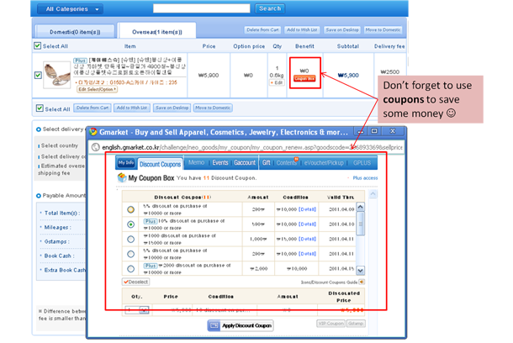Click lower Delete from Cart button
Viewport: 513px width, 343px height.
[x=93, y=108]
